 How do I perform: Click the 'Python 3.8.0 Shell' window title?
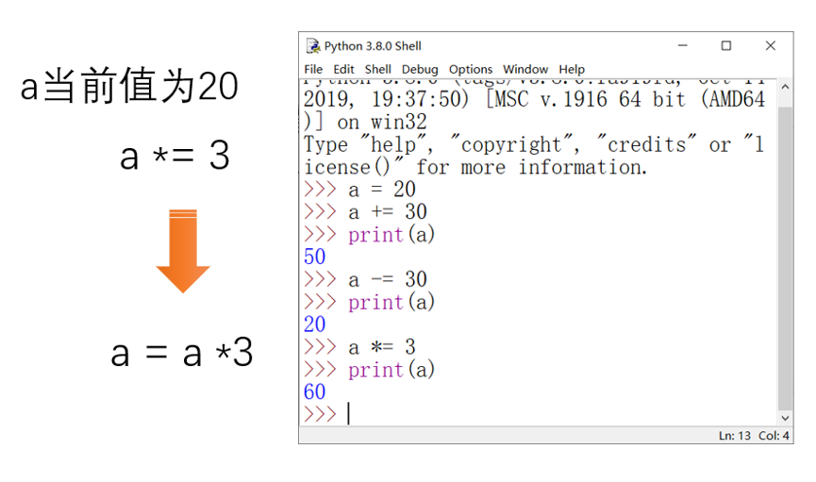tap(373, 46)
